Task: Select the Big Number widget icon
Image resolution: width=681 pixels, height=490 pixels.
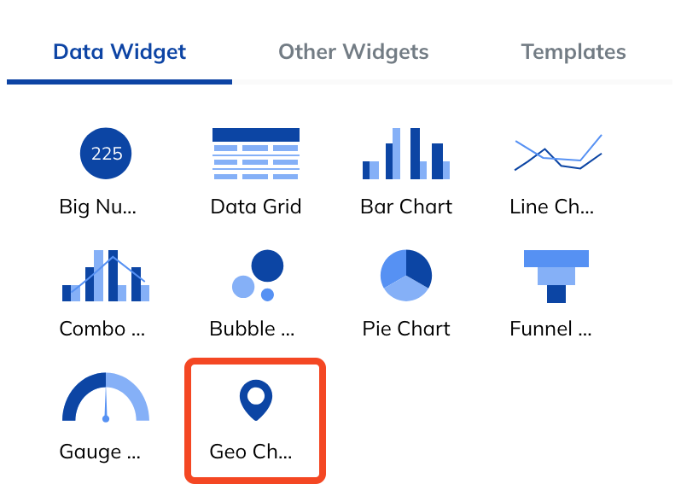Action: point(106,154)
